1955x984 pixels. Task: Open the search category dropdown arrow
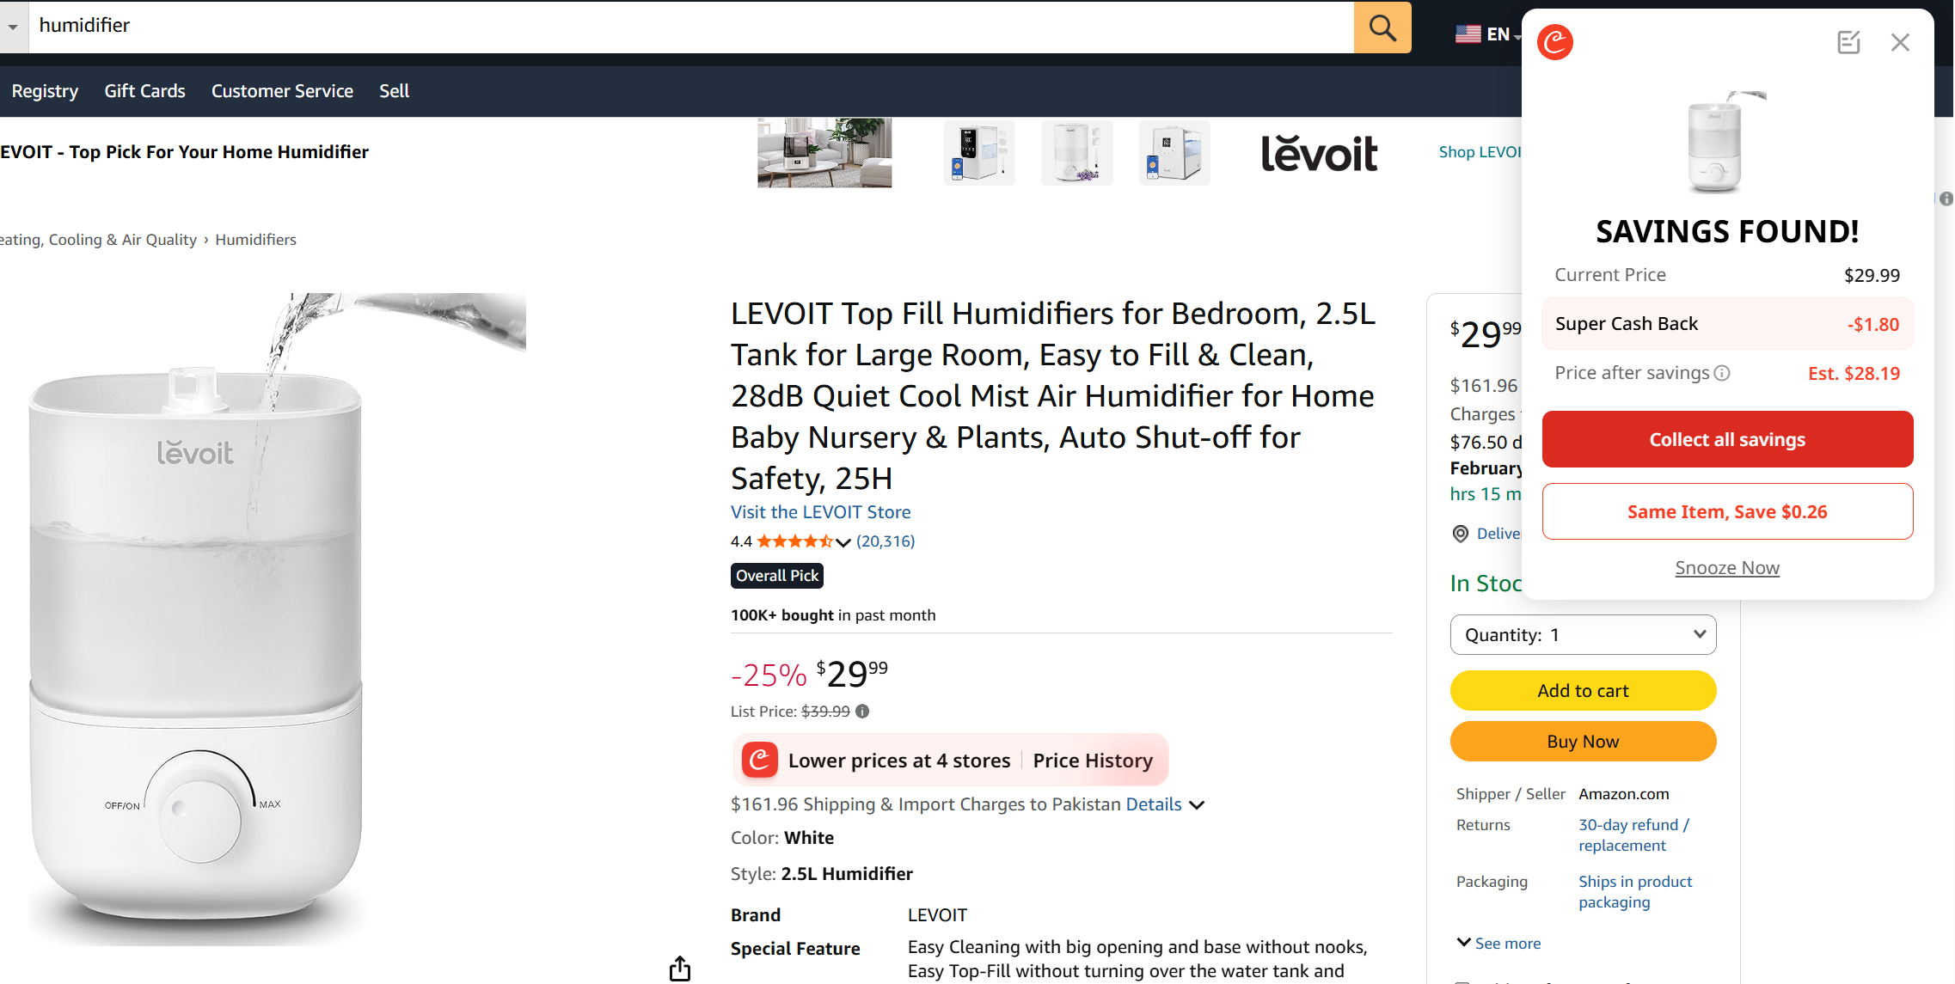tap(13, 28)
